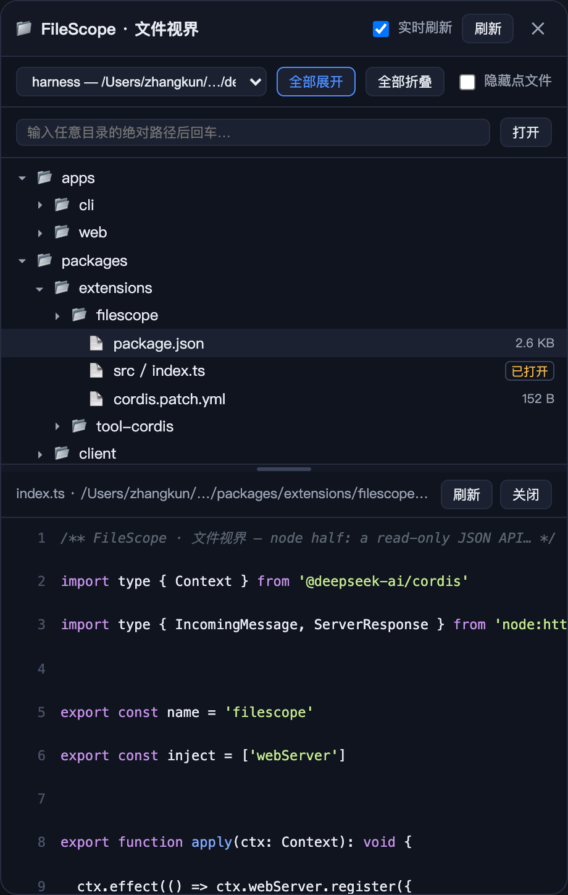Click the apply function name on line 8
Viewport: 568px width, 895px height.
tap(212, 842)
